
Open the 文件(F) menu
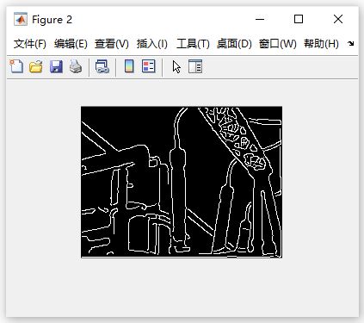(30, 44)
